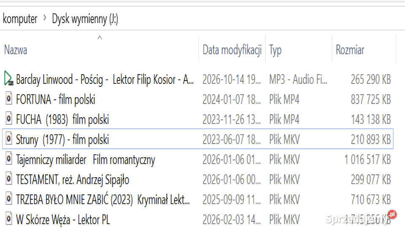Click Plik MKV type in Struny row

[284, 139]
